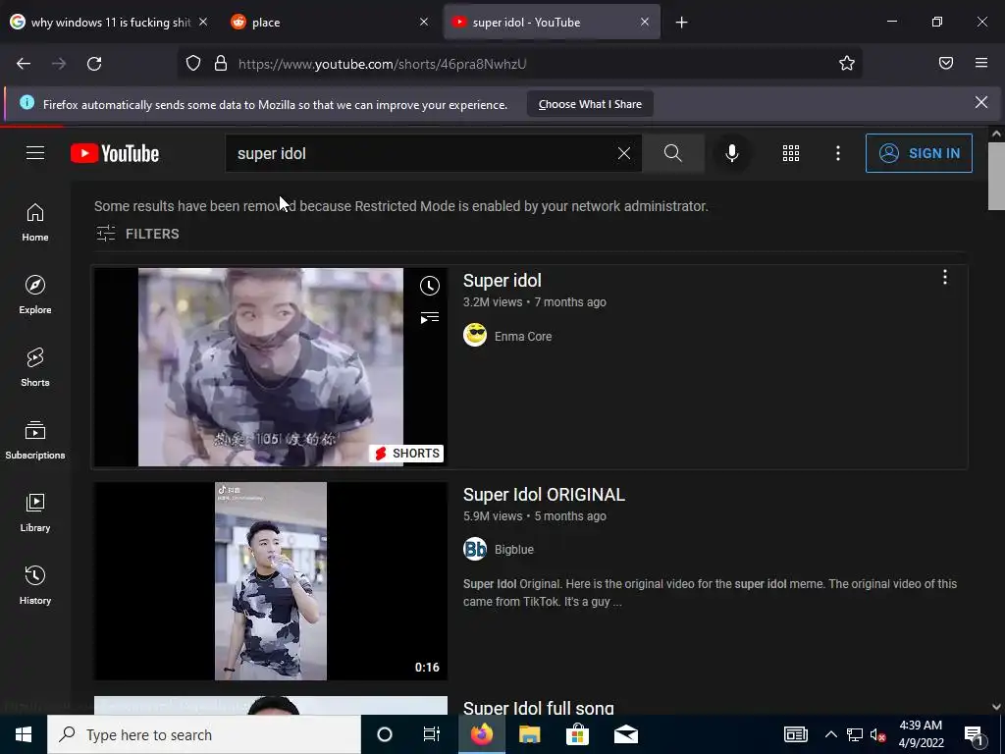Click the SIGN IN button
Image resolution: width=1005 pixels, height=754 pixels.
tap(919, 153)
